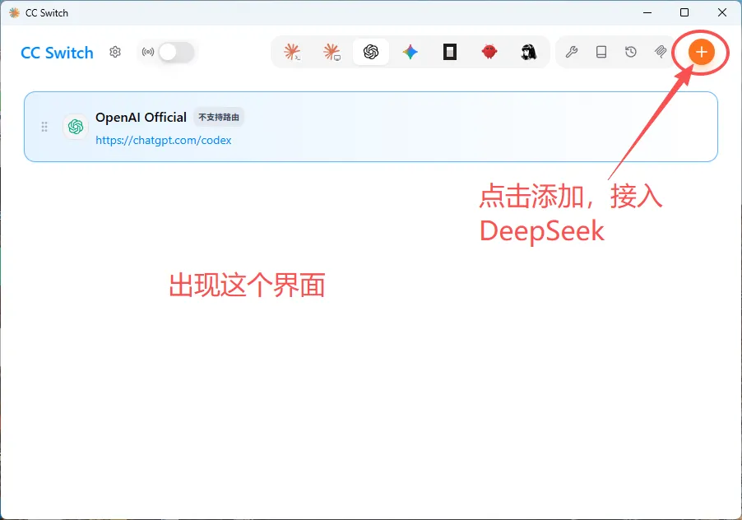
Task: Switch to the Gemini app tab
Action: click(410, 52)
